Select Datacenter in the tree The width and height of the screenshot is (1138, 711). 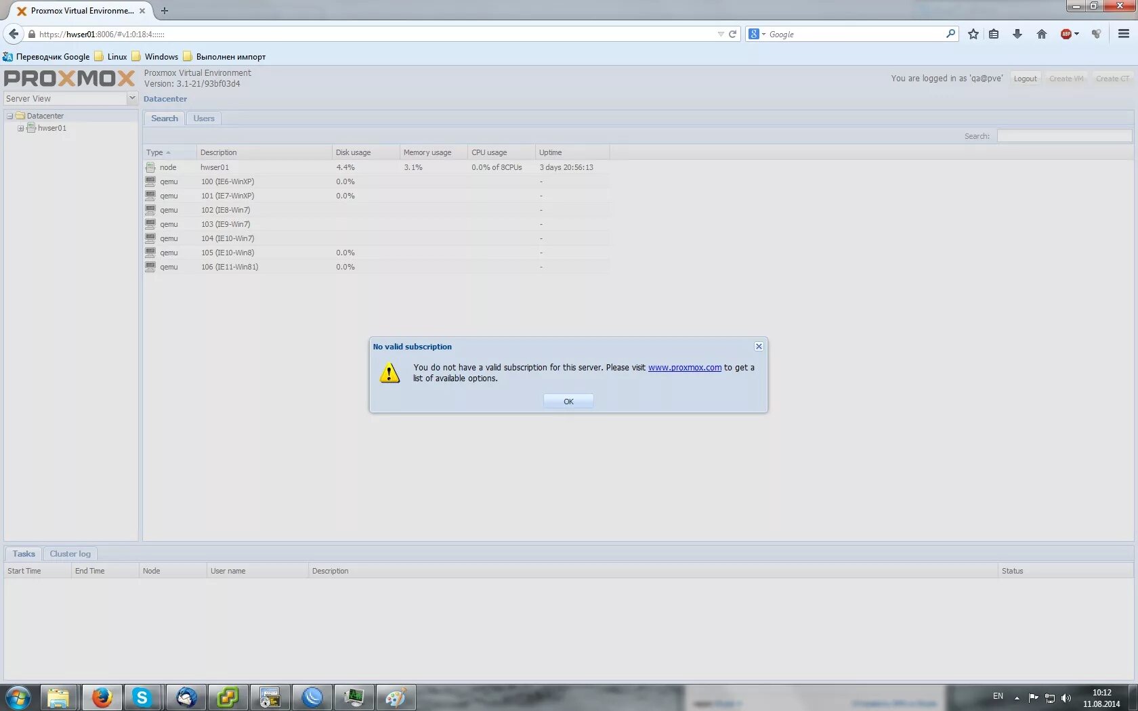point(45,116)
